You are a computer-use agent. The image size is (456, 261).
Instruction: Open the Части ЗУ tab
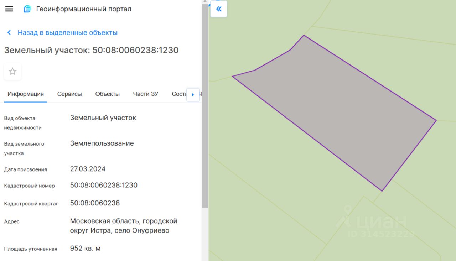pyautogui.click(x=146, y=94)
